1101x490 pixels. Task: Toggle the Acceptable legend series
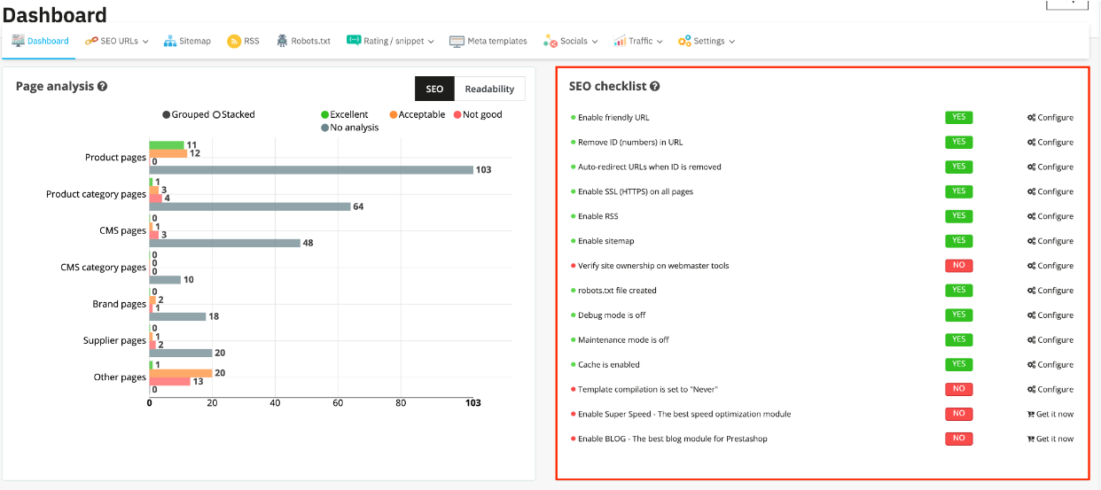tap(417, 114)
